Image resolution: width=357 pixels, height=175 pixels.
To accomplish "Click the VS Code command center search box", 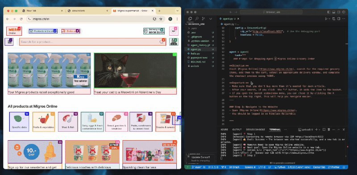I will pos(271,12).
